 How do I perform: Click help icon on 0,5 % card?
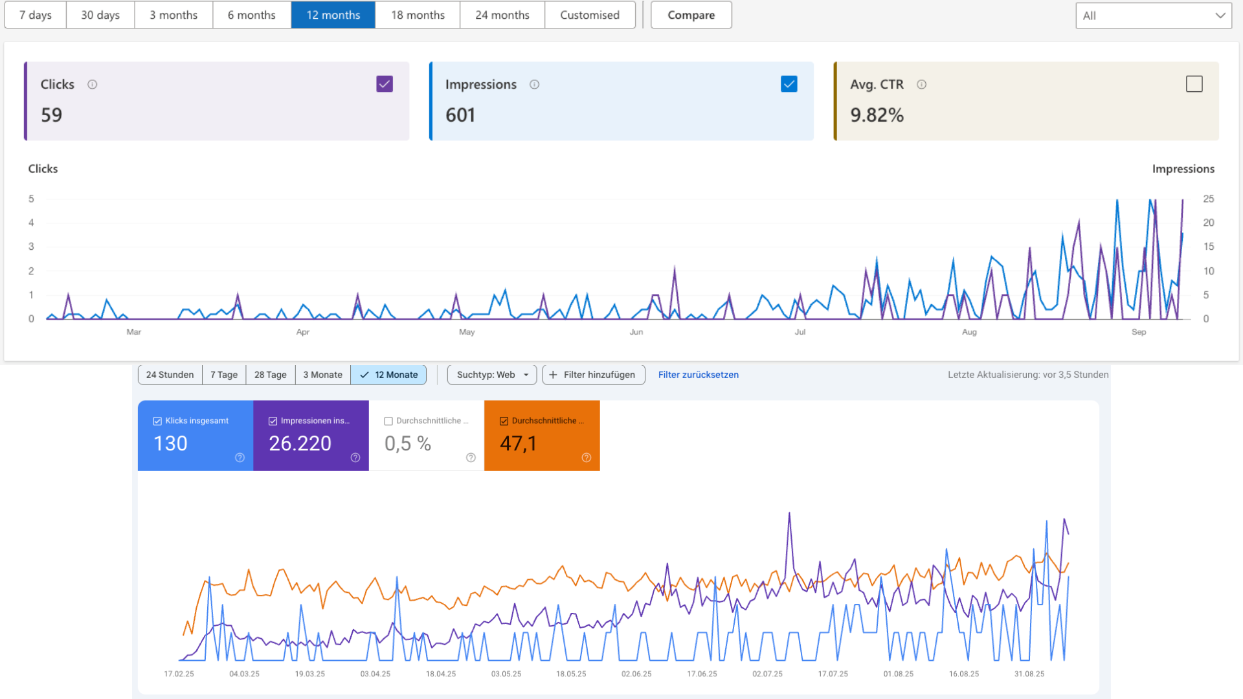point(471,458)
